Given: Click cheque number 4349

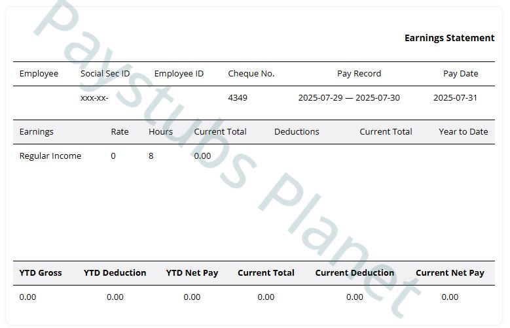Looking at the screenshot, I should pos(238,98).
